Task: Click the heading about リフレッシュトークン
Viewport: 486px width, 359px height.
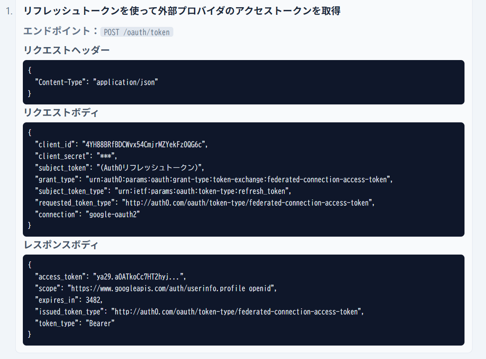Action: click(182, 11)
